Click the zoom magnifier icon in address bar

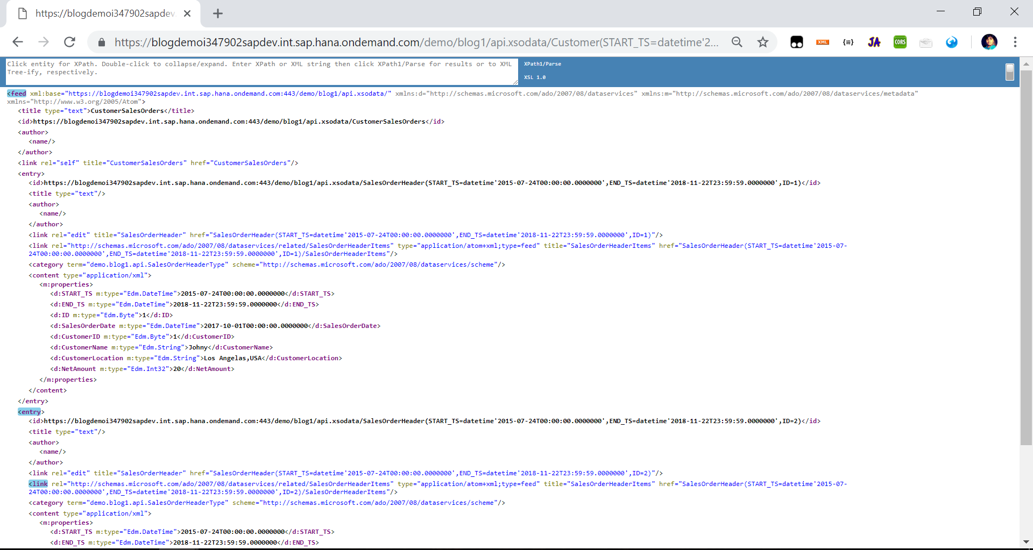coord(737,42)
